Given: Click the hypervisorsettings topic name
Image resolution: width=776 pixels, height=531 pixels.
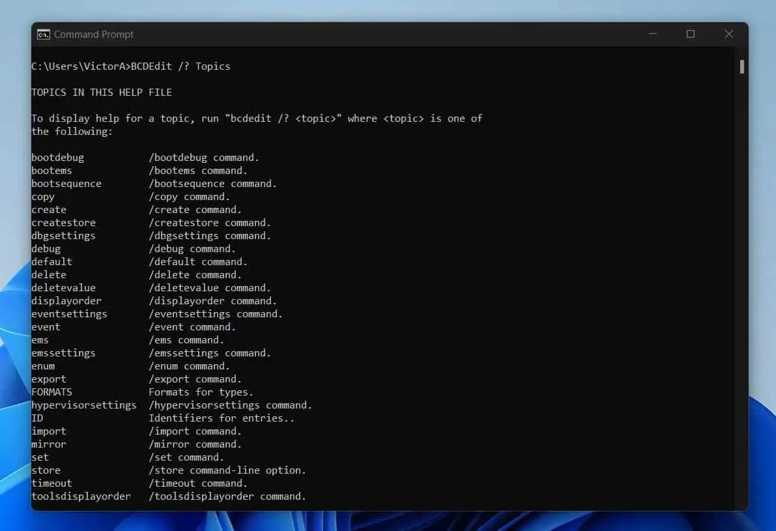Looking at the screenshot, I should [x=83, y=405].
